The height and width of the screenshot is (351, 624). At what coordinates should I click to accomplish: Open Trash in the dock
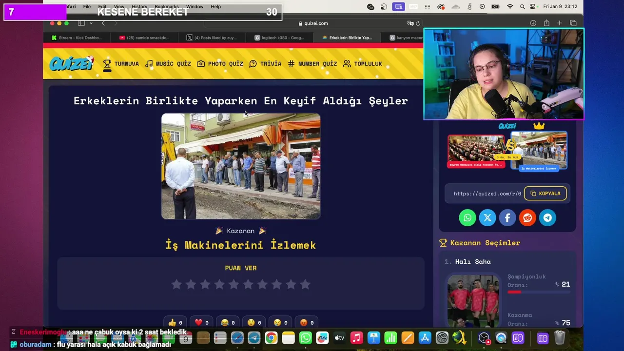click(560, 338)
